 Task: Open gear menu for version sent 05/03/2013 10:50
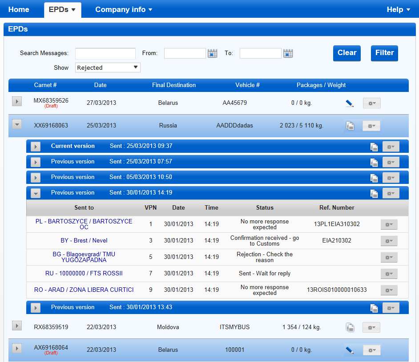[391, 178]
